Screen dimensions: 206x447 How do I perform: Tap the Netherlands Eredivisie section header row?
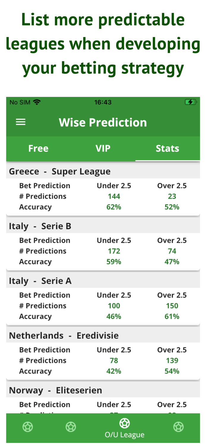pos(64,335)
